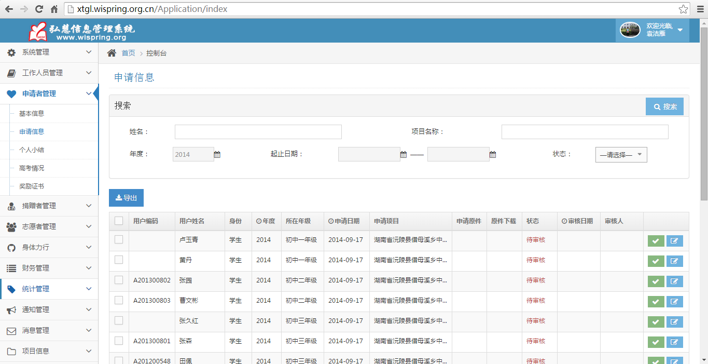
Task: Click the user avatar picture in the header
Action: click(x=630, y=30)
